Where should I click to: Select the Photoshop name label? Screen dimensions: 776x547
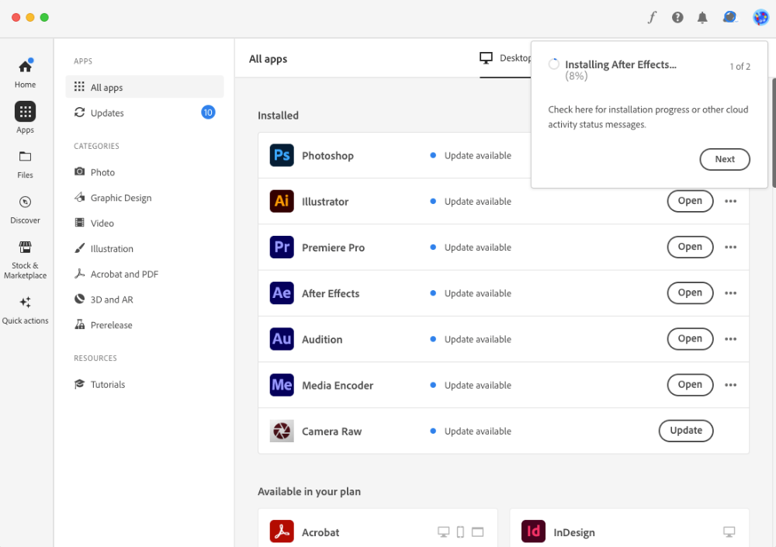327,155
